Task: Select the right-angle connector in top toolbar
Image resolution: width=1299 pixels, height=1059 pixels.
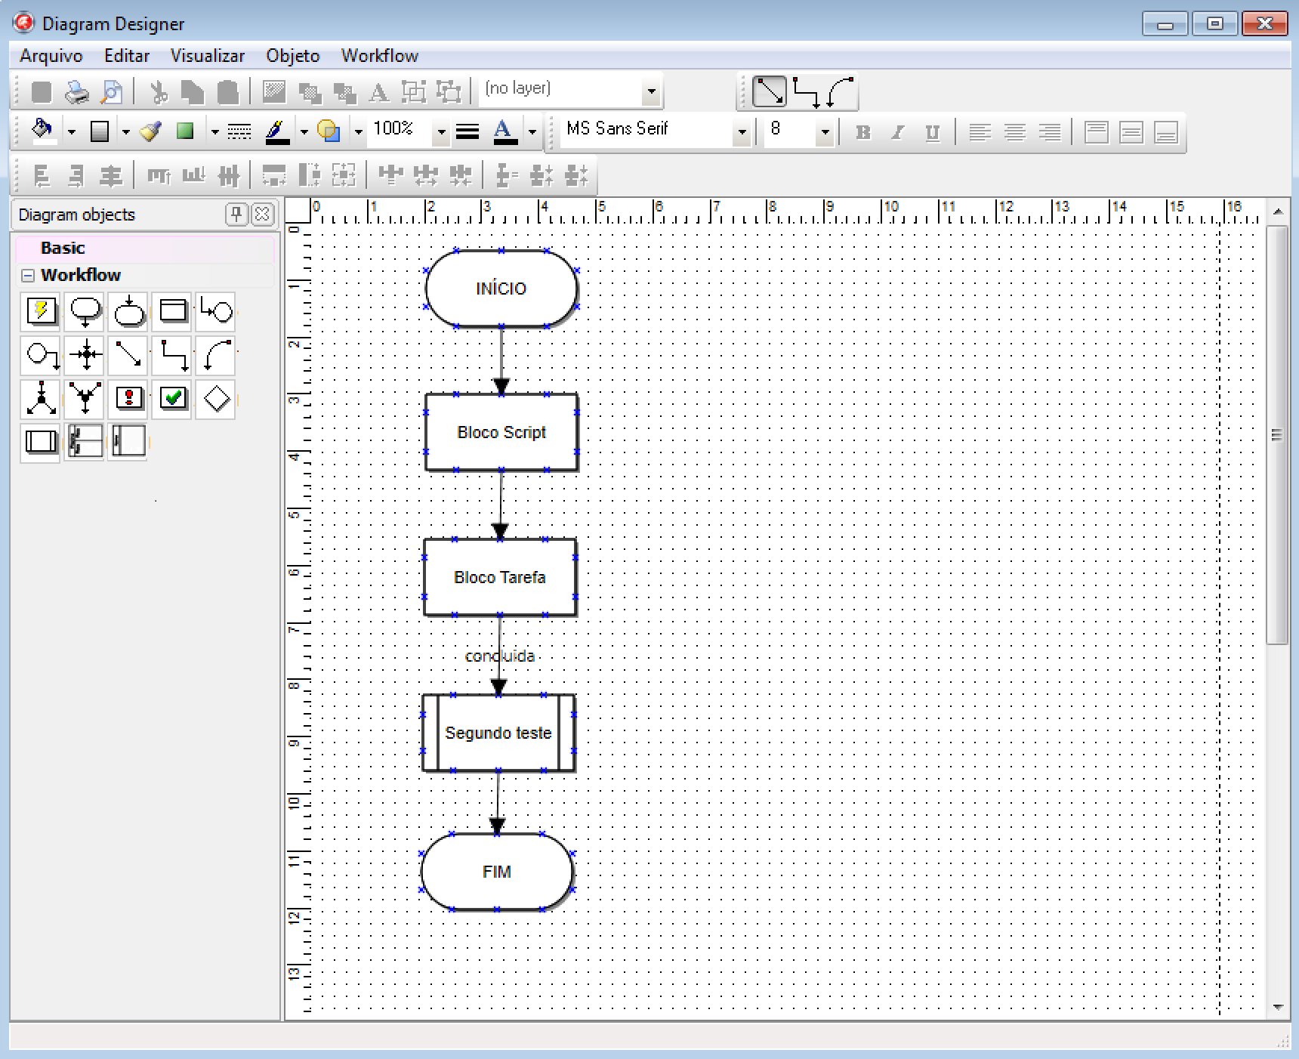Action: click(805, 92)
